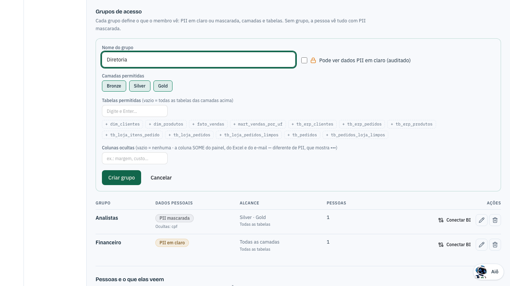
Task: Click the Pessoas e o que elas veem heading
Action: coord(130,279)
